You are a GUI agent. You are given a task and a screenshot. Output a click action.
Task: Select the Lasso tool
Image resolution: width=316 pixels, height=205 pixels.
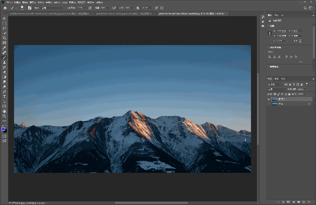tap(4, 28)
